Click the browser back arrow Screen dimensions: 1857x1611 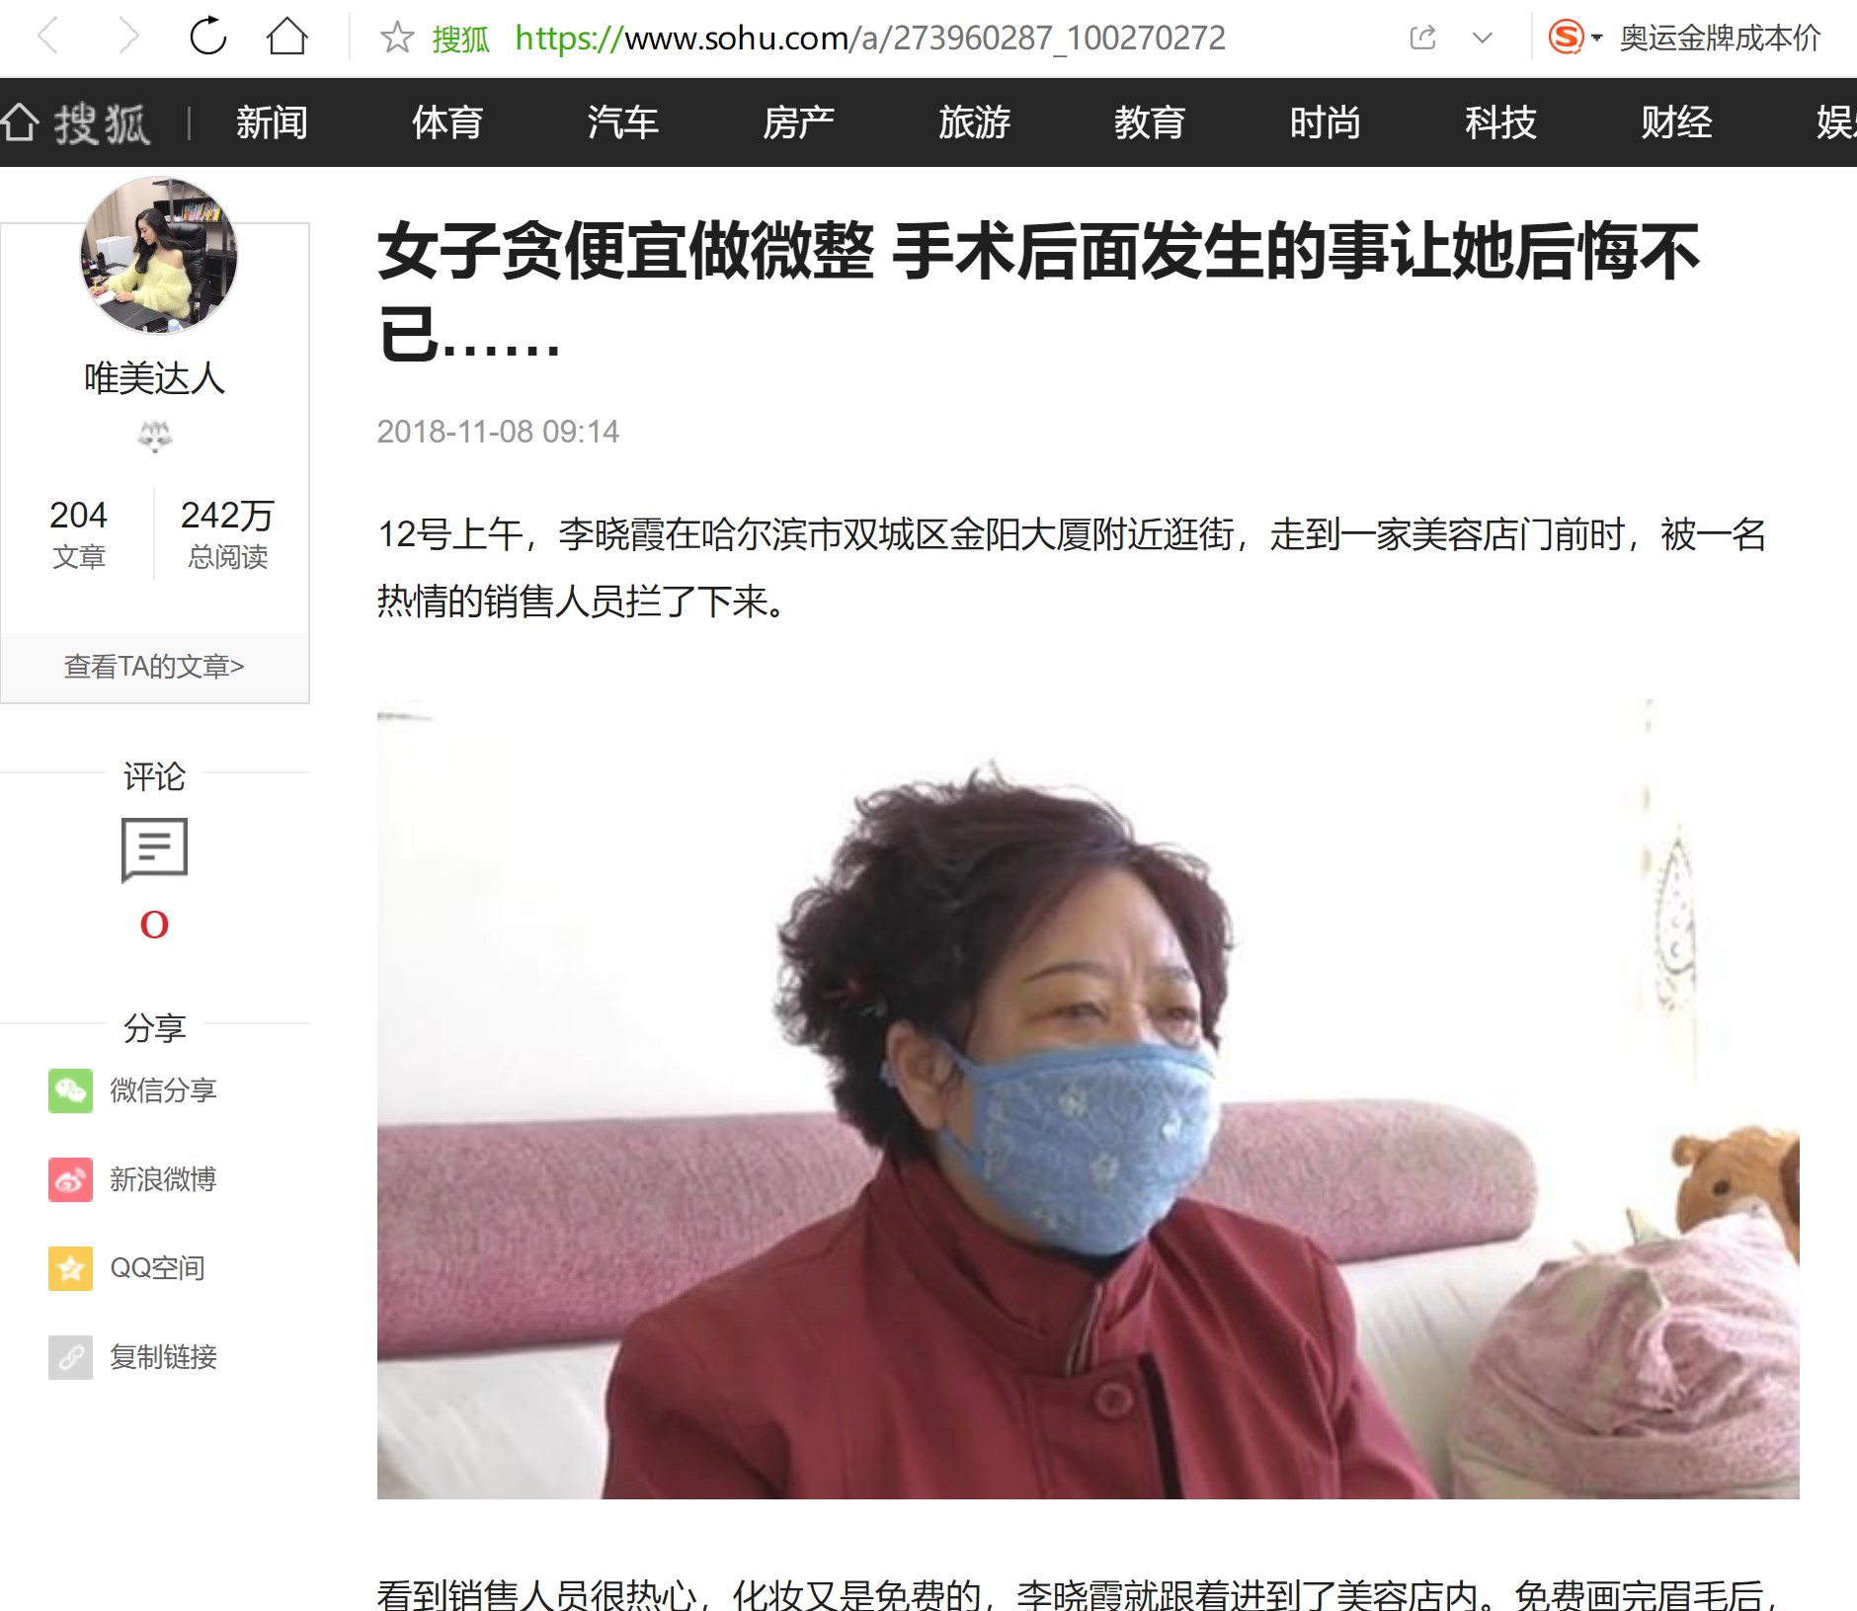[x=47, y=38]
